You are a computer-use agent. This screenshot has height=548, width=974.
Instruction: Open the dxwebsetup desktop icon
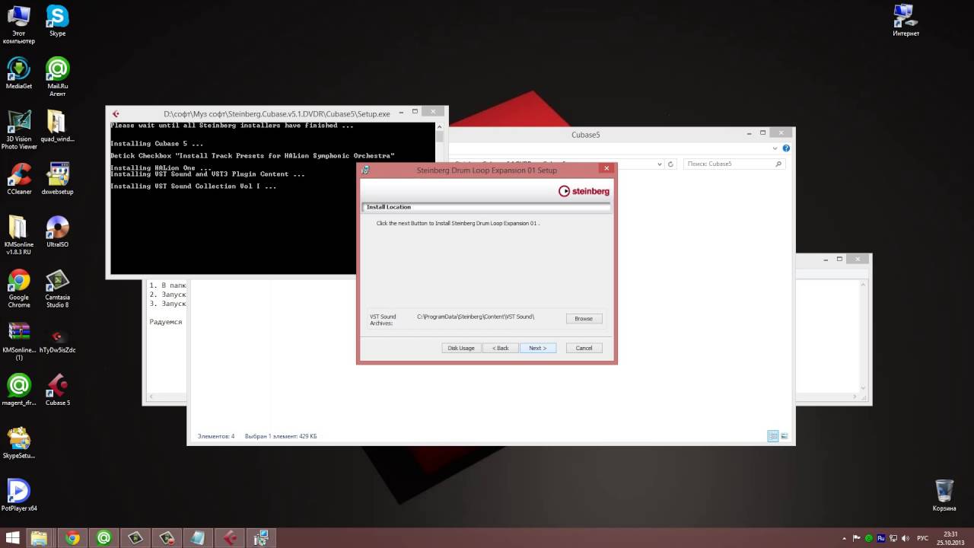[x=57, y=179]
